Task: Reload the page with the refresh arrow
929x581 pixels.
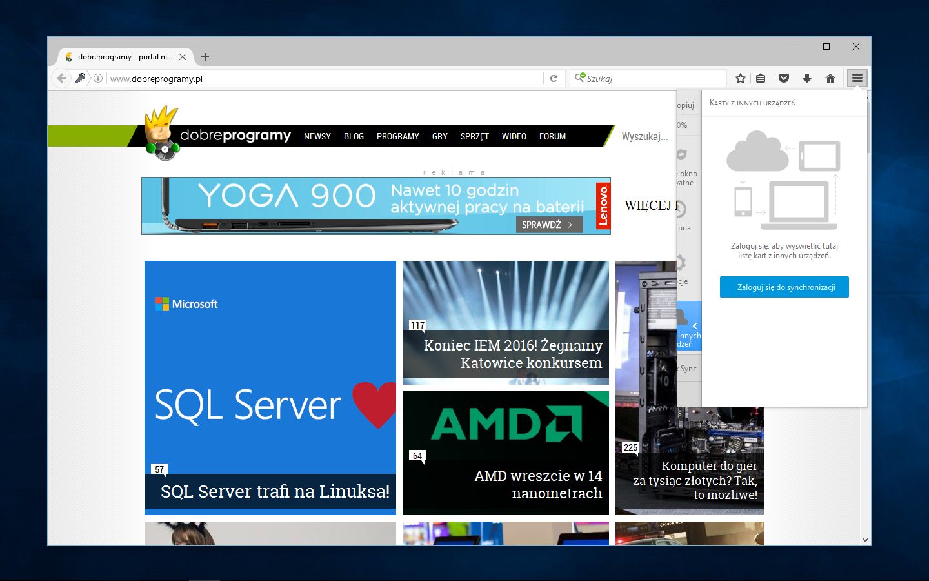Action: tap(554, 78)
